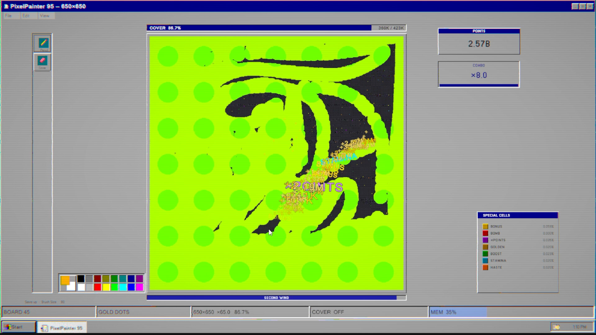Open the Start menu
This screenshot has height=335, width=596.
click(x=19, y=327)
